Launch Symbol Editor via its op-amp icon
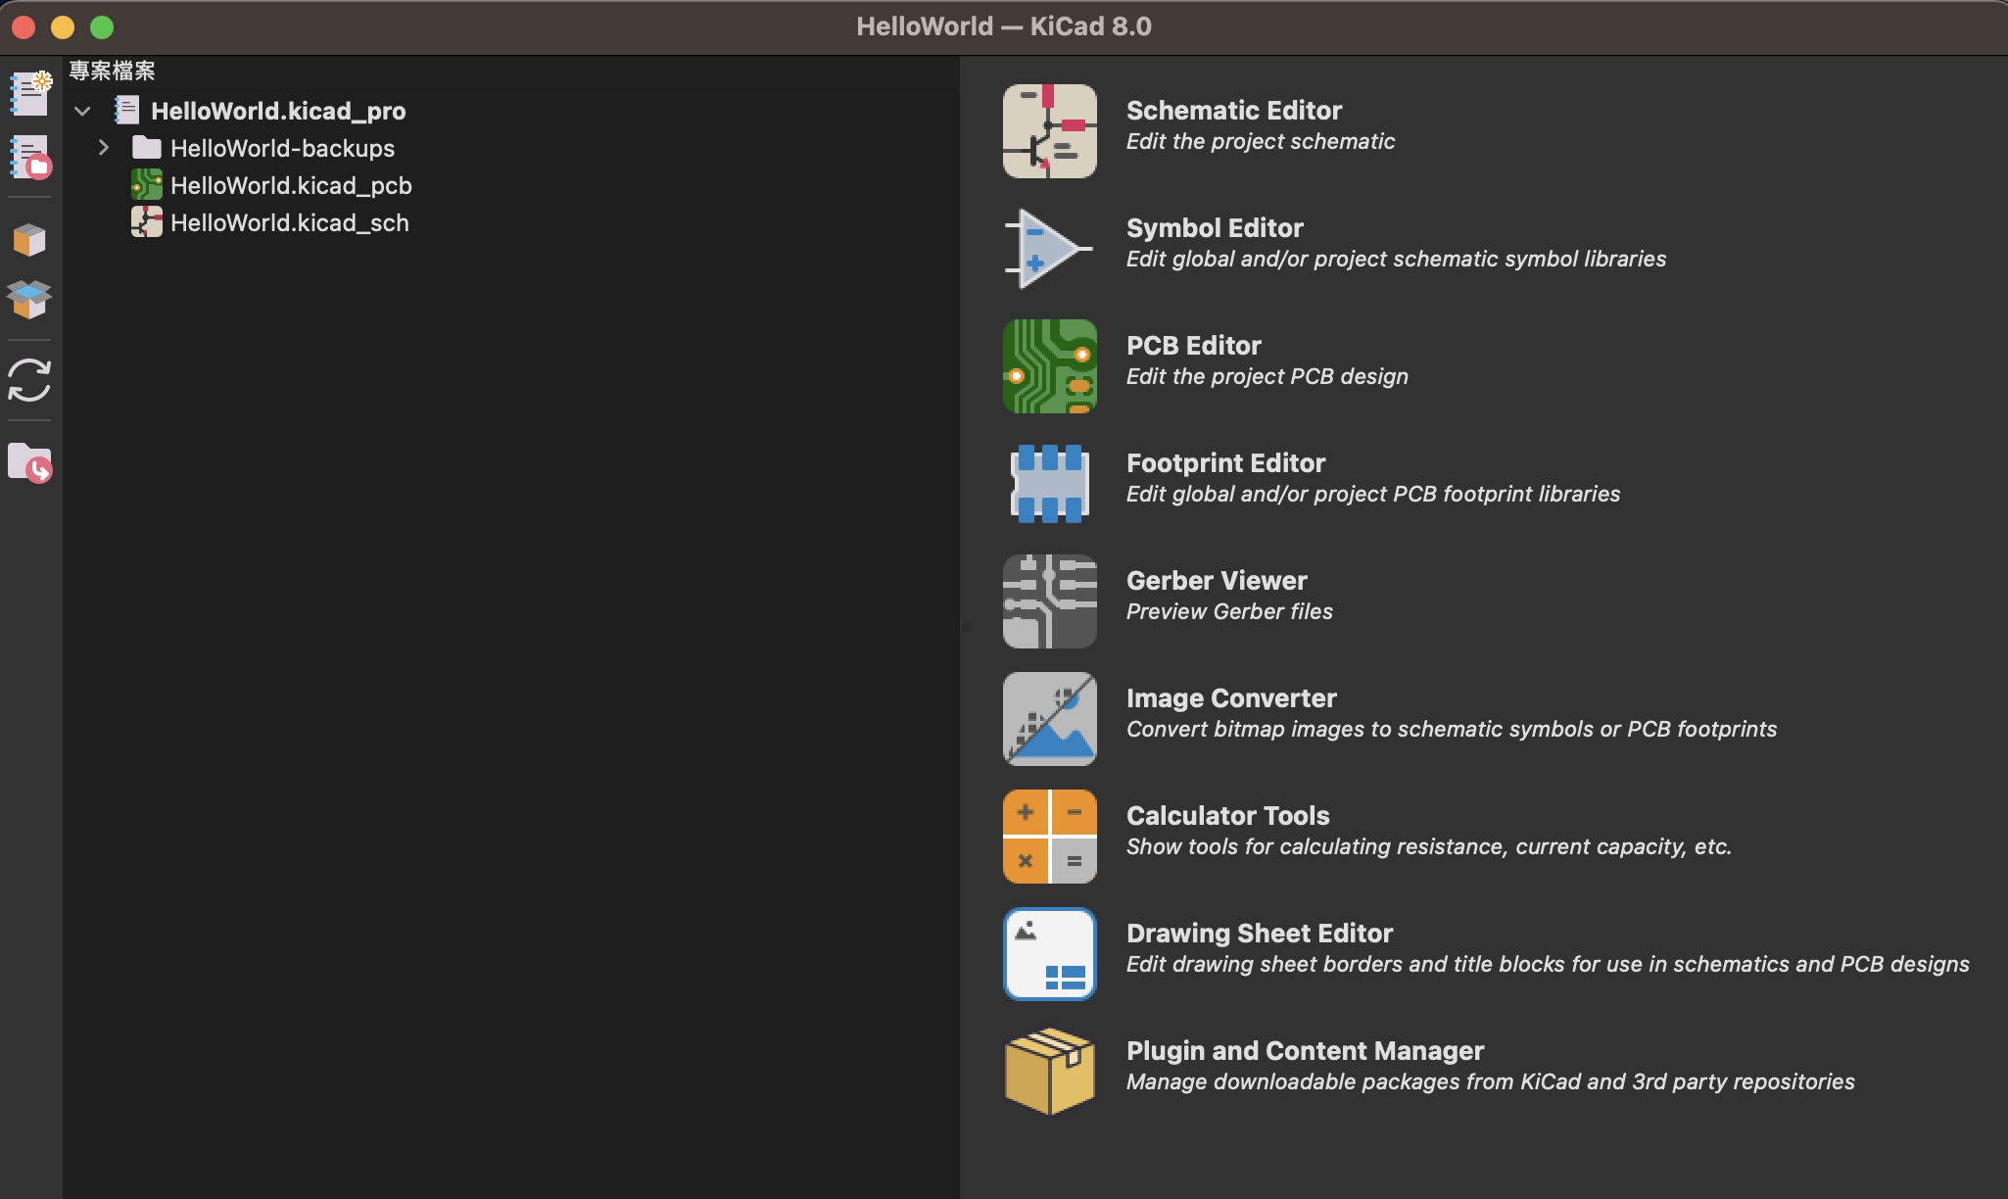The height and width of the screenshot is (1199, 2008). [x=1049, y=249]
